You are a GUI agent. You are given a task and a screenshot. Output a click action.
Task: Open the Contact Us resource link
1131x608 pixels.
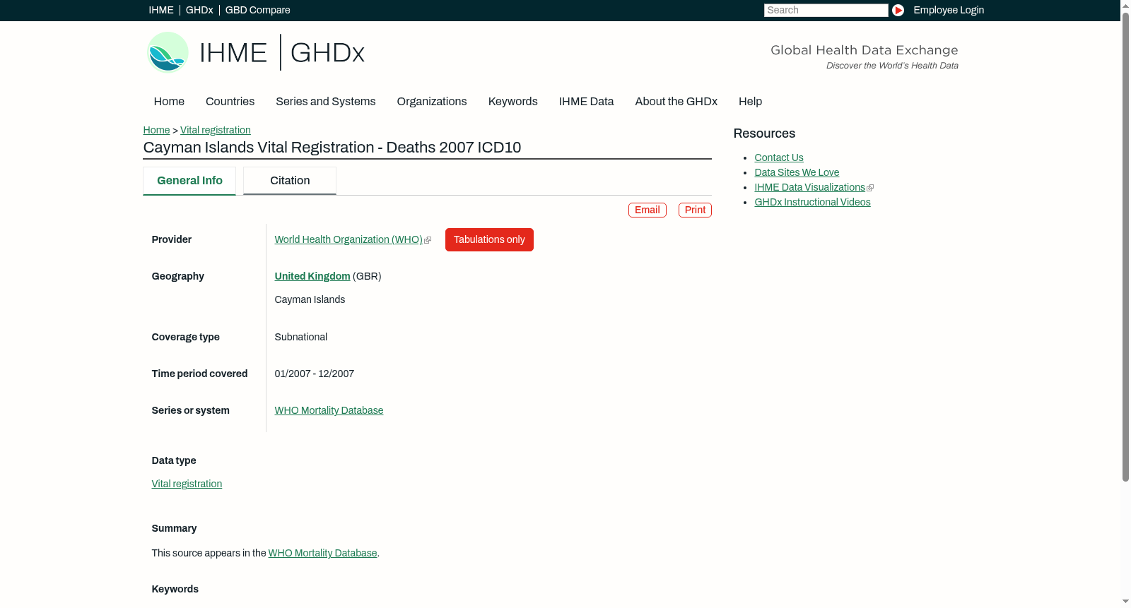[779, 158]
